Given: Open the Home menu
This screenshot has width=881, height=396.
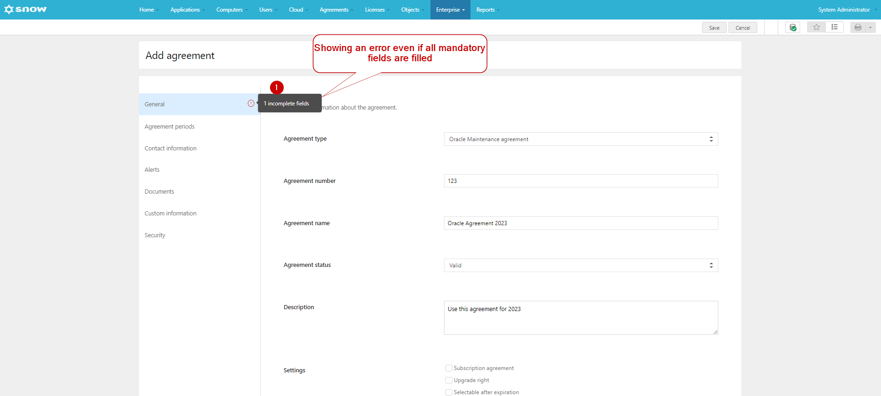Looking at the screenshot, I should click(x=149, y=10).
